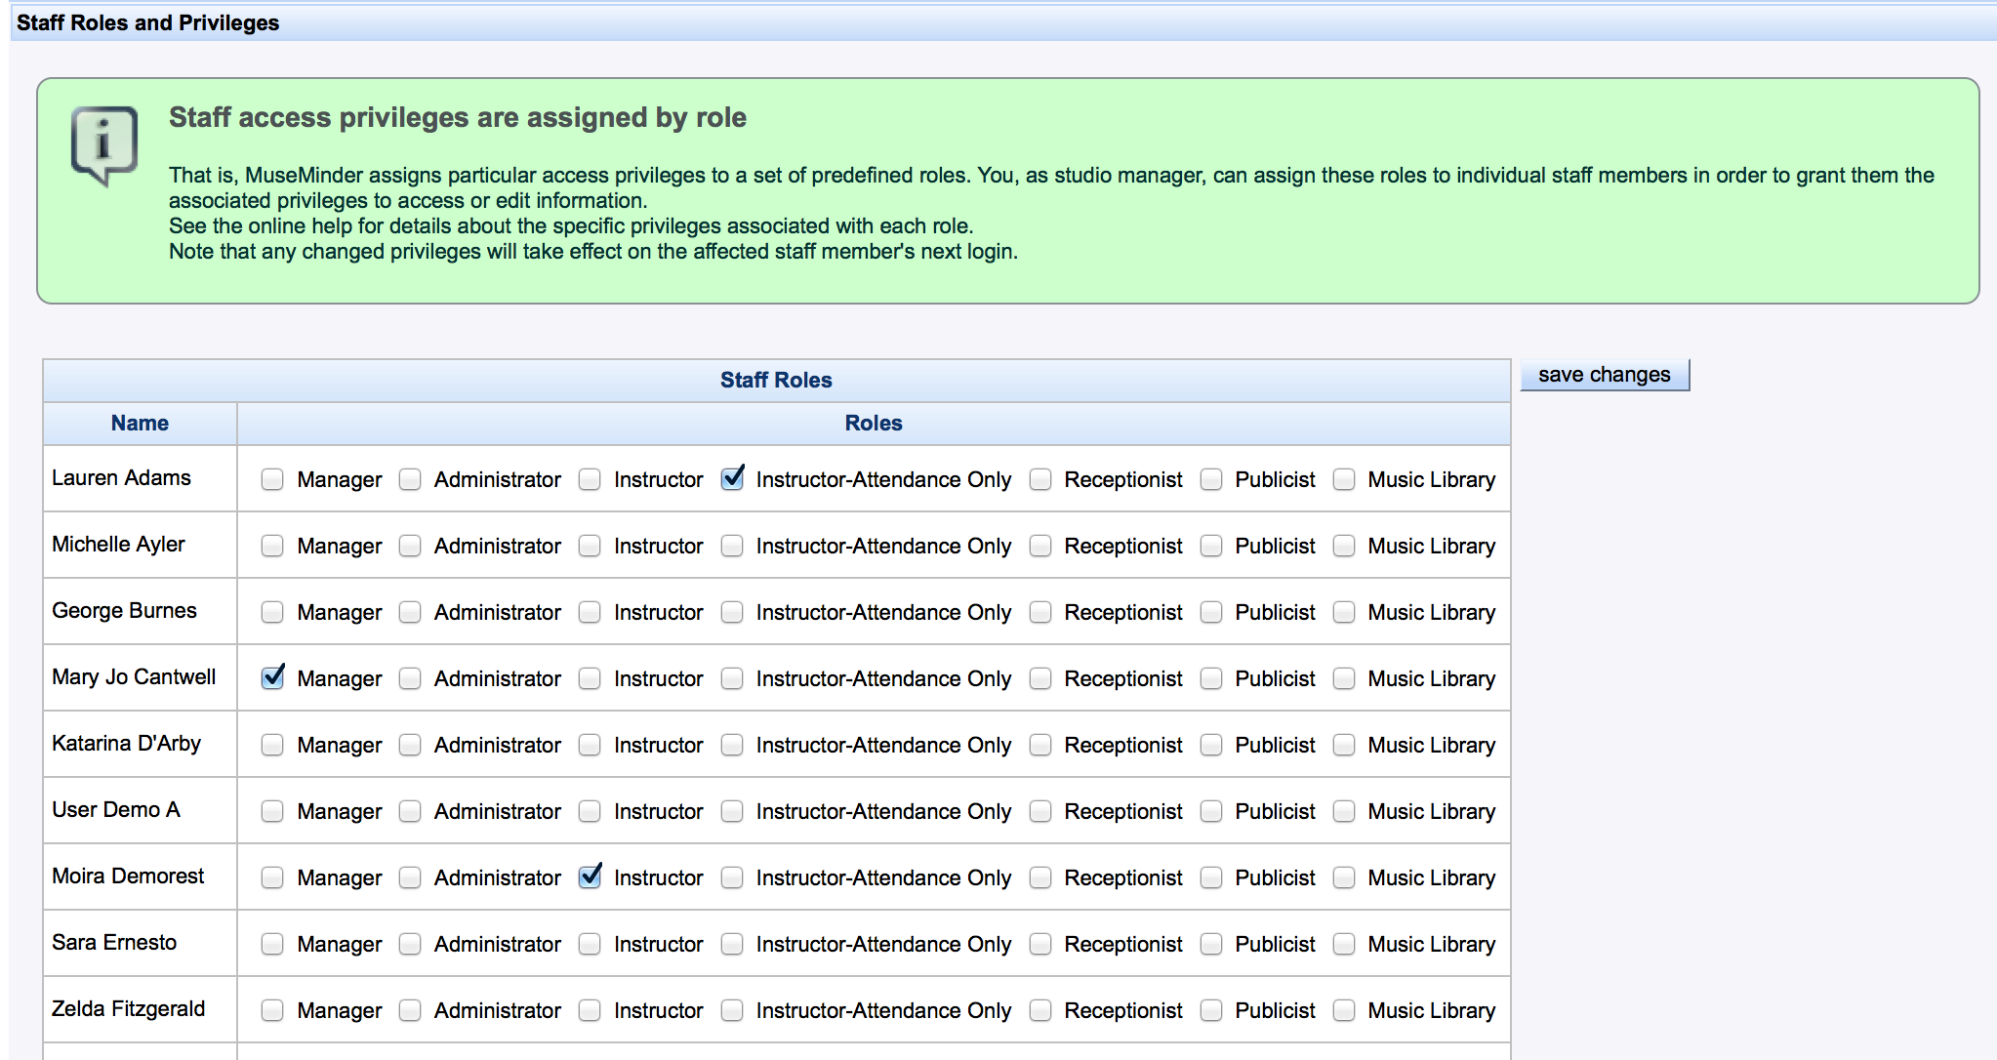Viewport: 1997px width, 1060px height.
Task: Enable Instructor role for George Burnes
Action: click(590, 612)
